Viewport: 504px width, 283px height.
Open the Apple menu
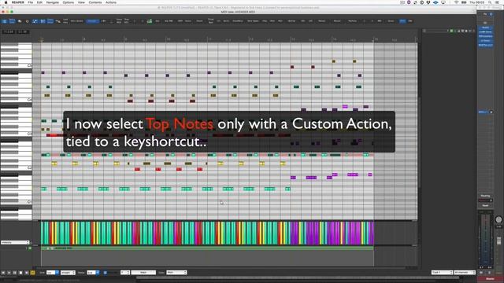6,2
